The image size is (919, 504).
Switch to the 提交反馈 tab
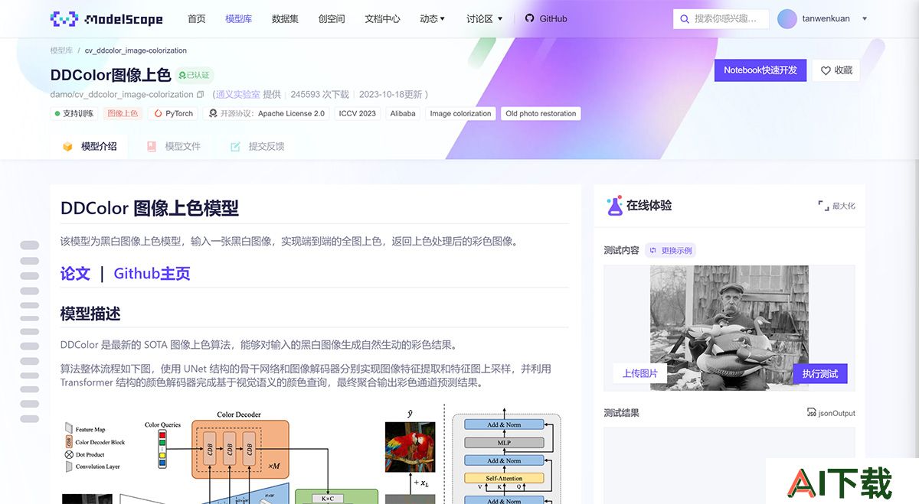pos(257,146)
